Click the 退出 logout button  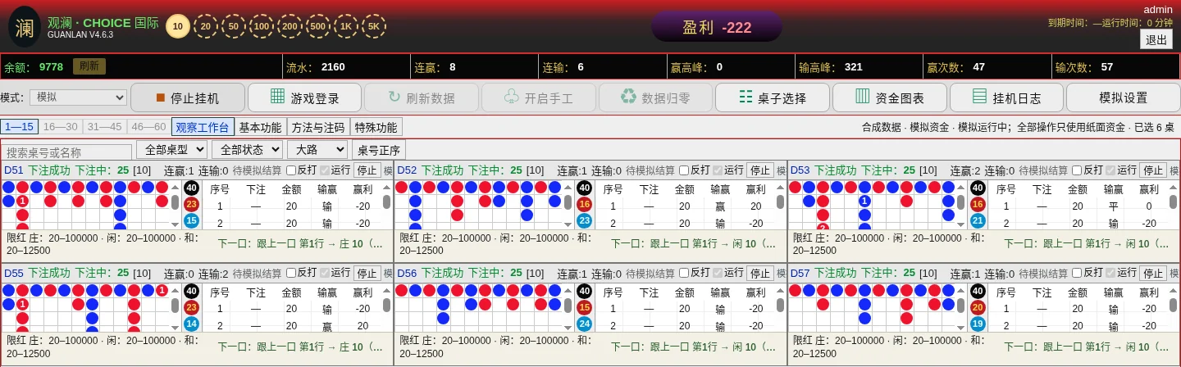click(1156, 39)
